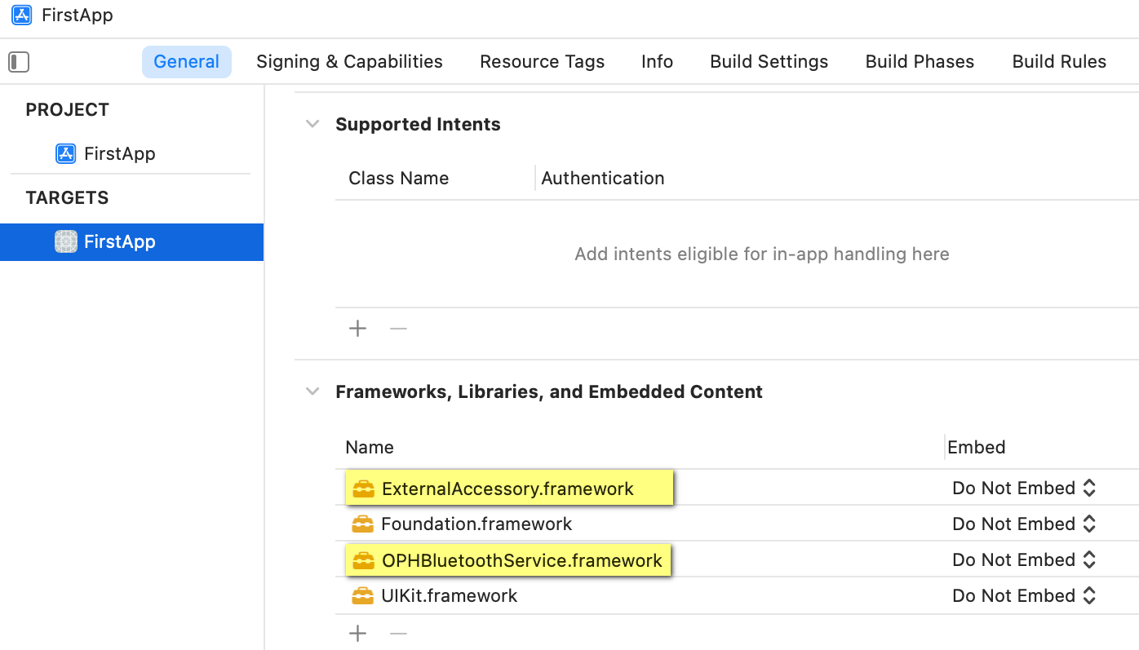Click the Foundation.framework toolbox icon
Image resolution: width=1139 pixels, height=650 pixels.
pyautogui.click(x=363, y=524)
